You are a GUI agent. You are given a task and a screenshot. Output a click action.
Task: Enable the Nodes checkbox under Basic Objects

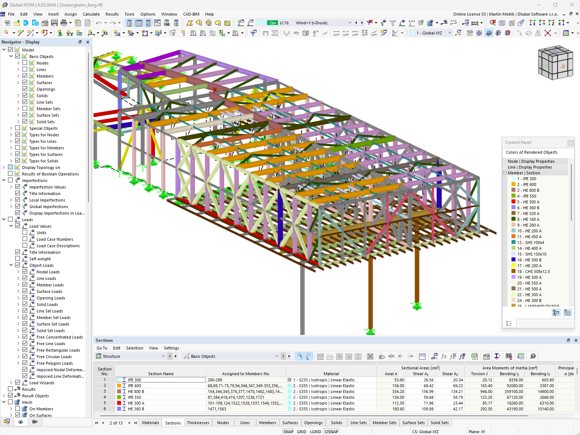coord(25,63)
